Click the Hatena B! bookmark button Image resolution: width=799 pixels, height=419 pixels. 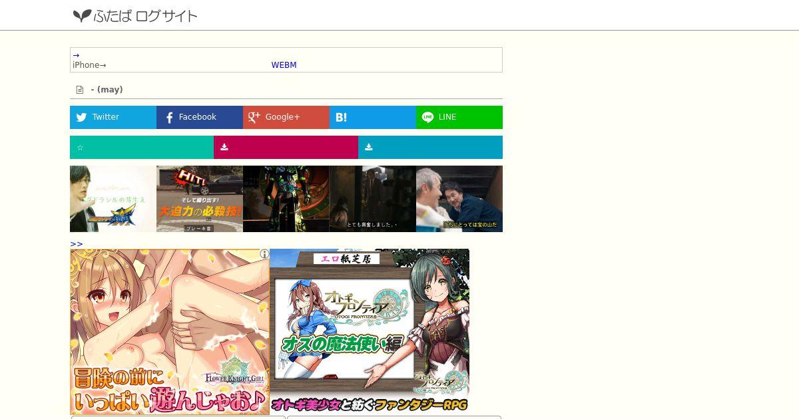[x=373, y=117]
